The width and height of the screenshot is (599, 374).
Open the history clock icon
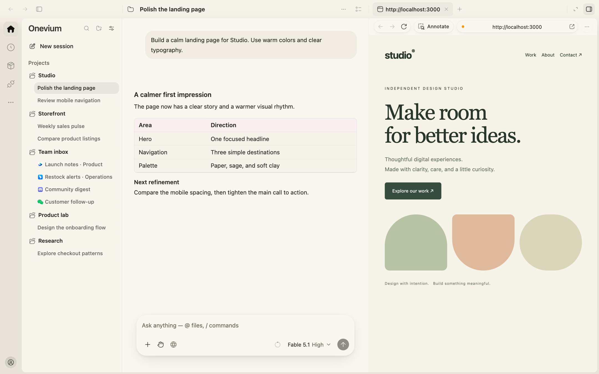click(11, 47)
